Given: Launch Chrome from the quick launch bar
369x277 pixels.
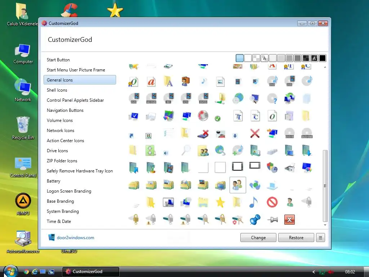Looking at the screenshot, I should point(26,272).
